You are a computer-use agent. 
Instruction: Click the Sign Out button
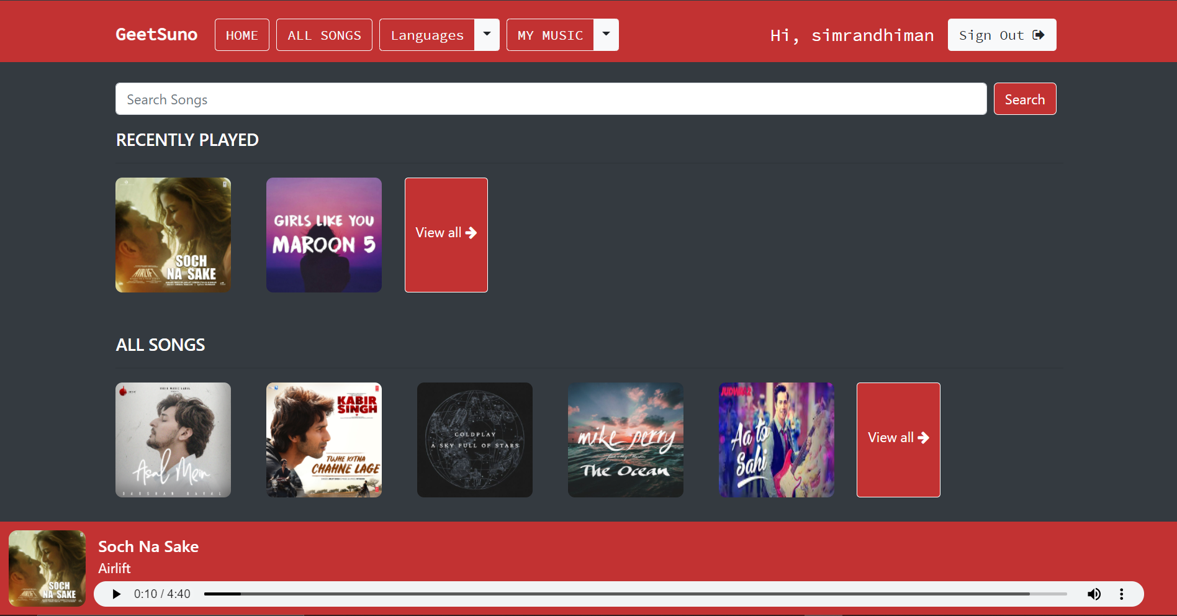pyautogui.click(x=1002, y=35)
